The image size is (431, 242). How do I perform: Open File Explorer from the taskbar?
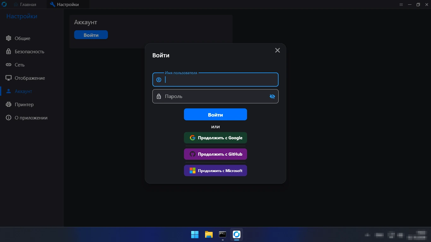pyautogui.click(x=209, y=234)
